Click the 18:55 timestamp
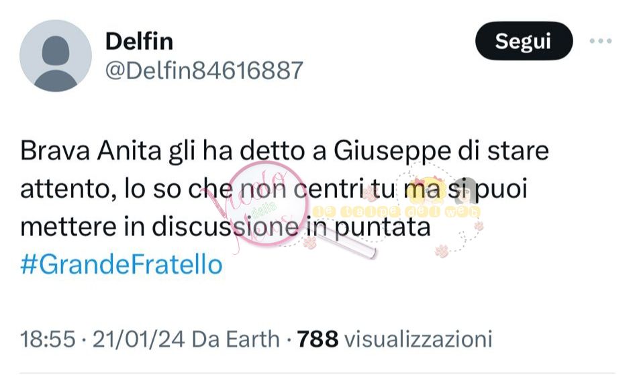Viewport: 635px width, 375px height. coord(48,339)
